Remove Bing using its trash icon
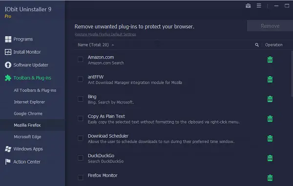293x186 pixels. 270,99
